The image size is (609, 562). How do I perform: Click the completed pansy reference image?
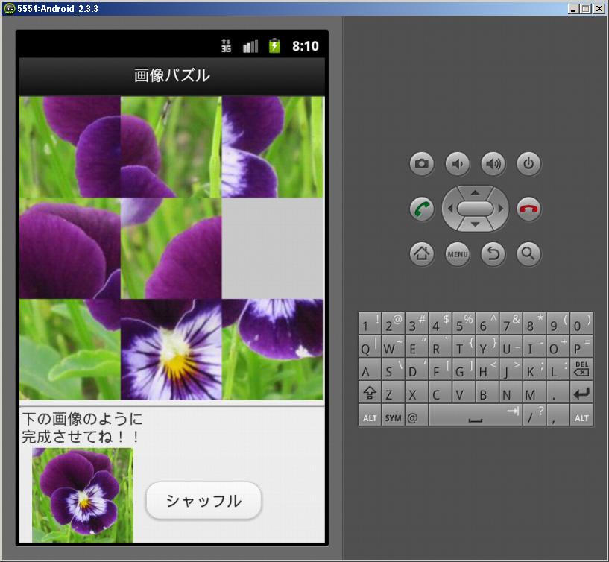(x=83, y=495)
